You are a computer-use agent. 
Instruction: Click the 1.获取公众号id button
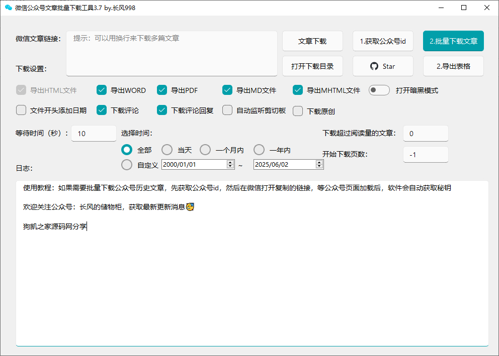[383, 41]
